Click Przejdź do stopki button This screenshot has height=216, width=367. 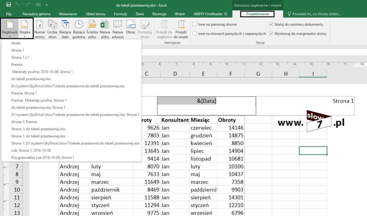click(181, 29)
